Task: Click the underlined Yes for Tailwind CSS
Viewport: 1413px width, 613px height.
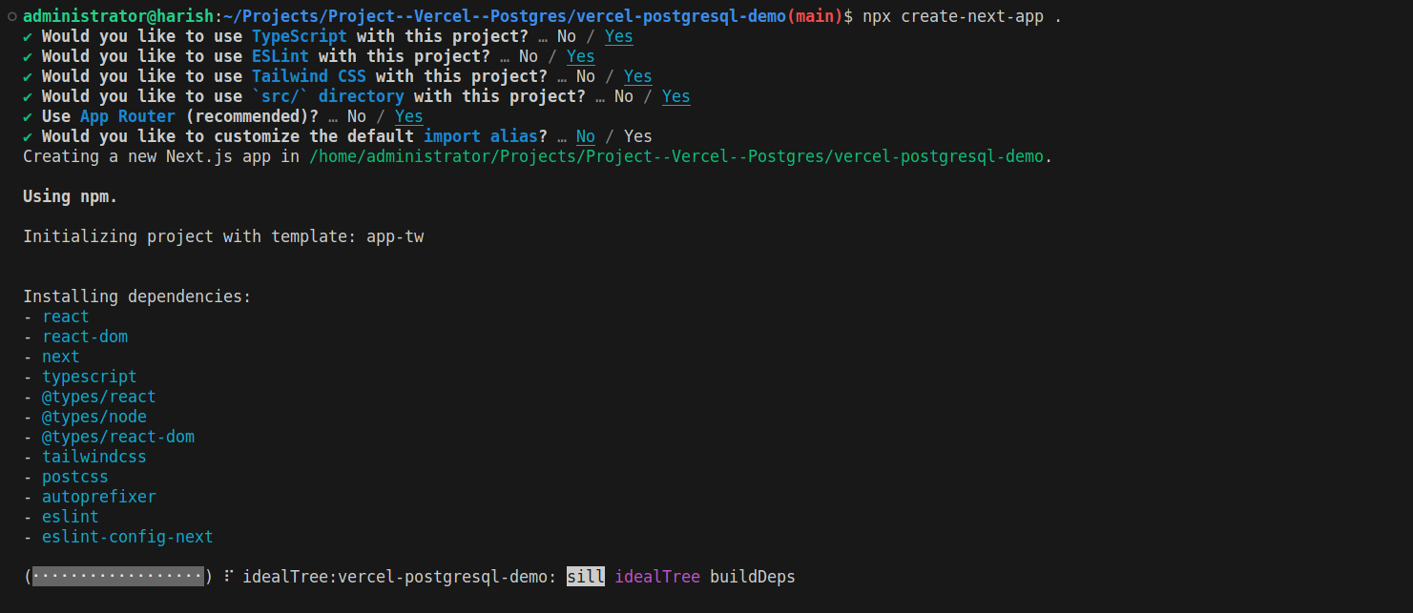Action: click(x=638, y=76)
